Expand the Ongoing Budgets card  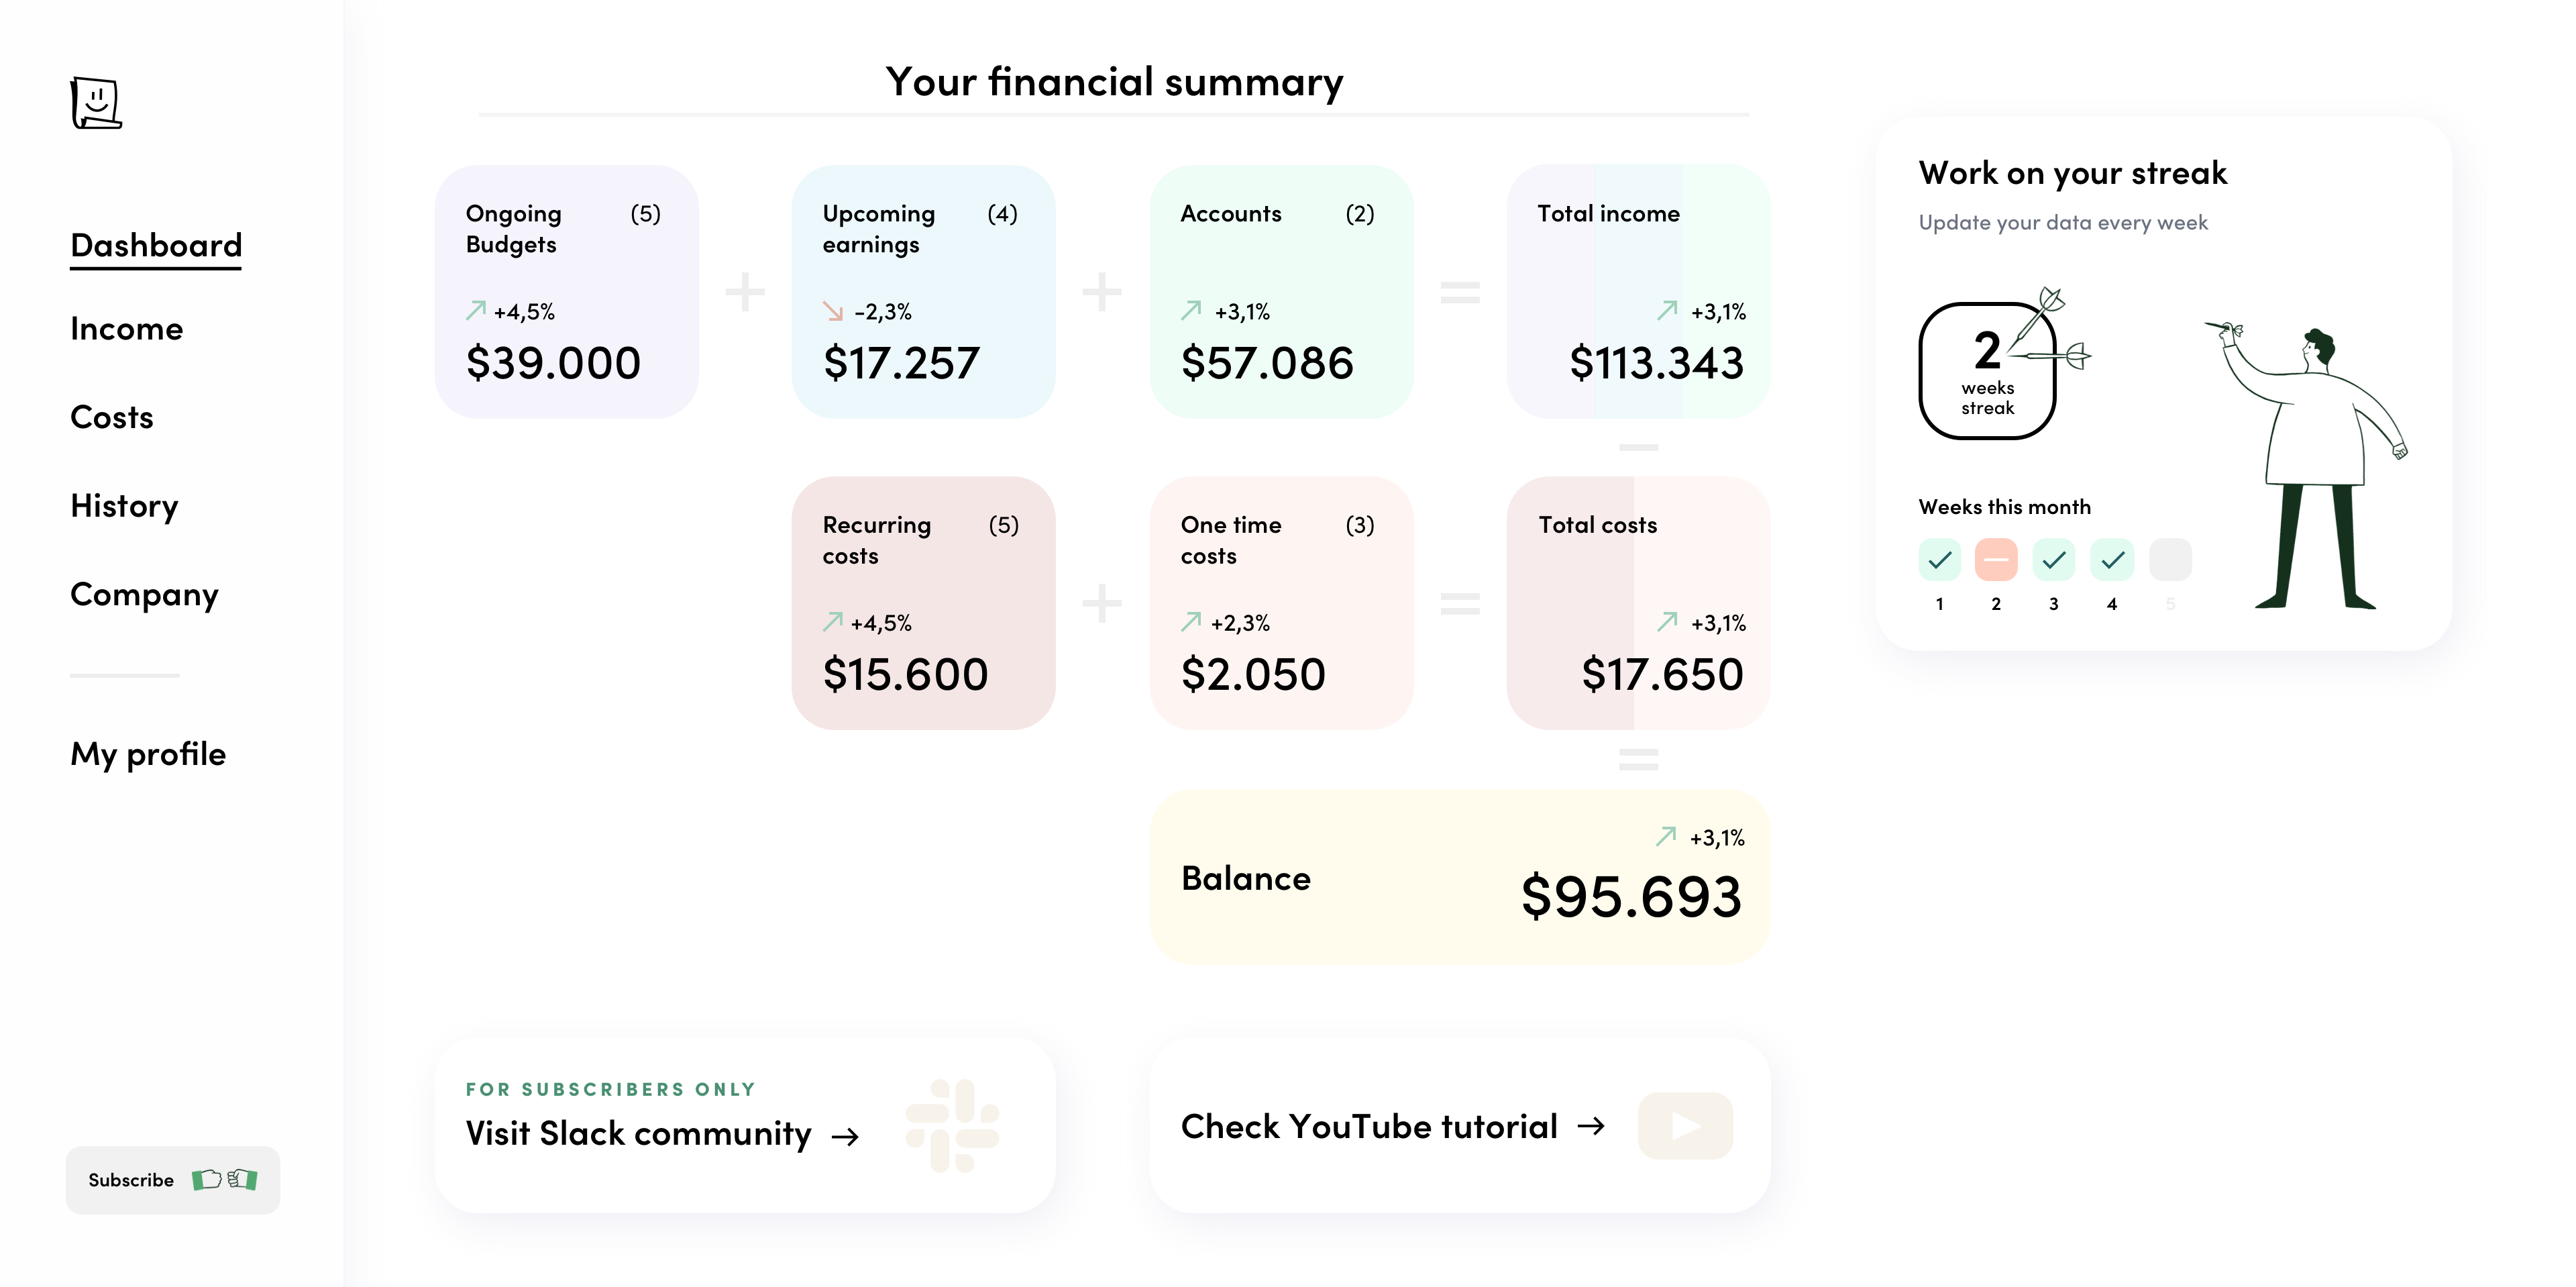pos(566,292)
